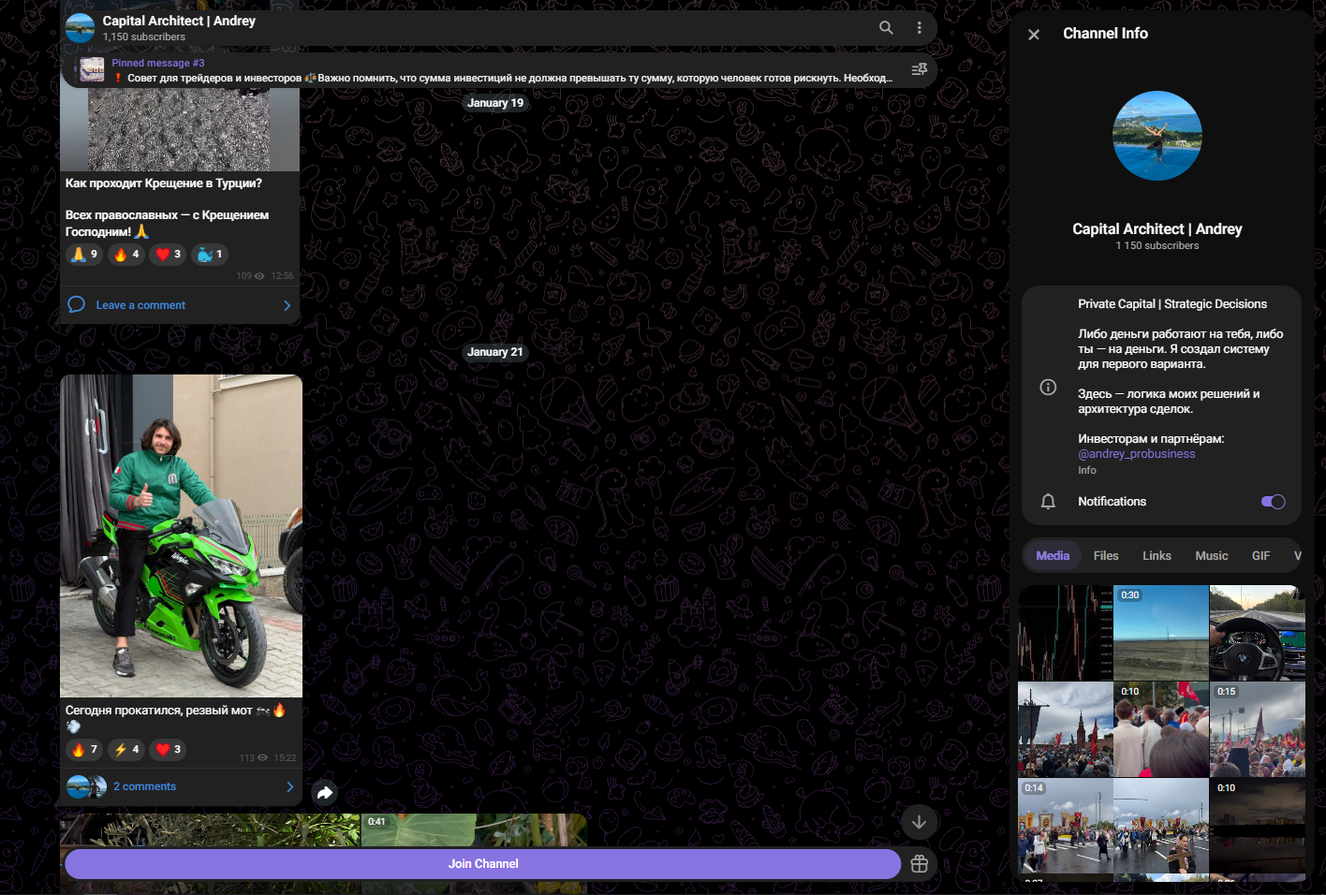This screenshot has height=895, width=1326.
Task: Open the motorcycle photo in the post
Action: (182, 536)
